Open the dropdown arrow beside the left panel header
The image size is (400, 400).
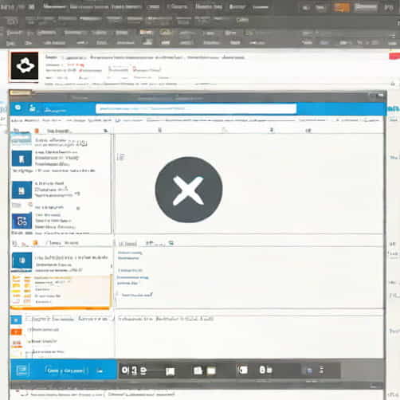coord(105,131)
